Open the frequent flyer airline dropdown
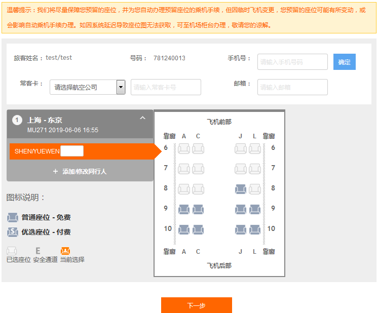The height and width of the screenshot is (313, 377). pos(121,87)
